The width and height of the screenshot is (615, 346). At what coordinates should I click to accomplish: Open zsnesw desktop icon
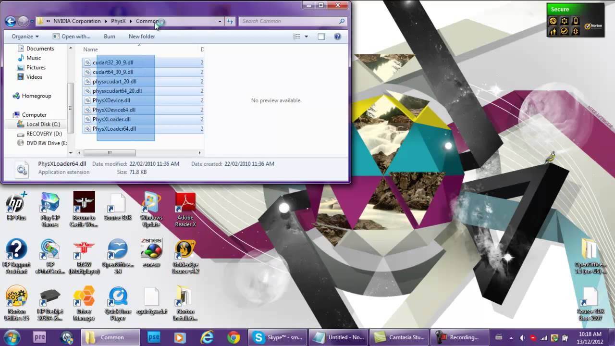(151, 253)
